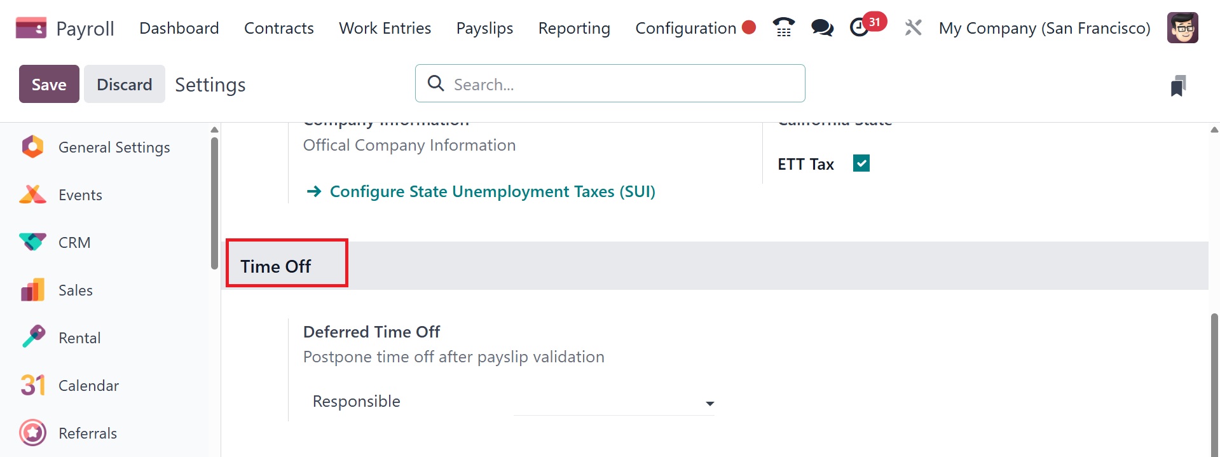Click the Save button
Viewport: 1220px width, 457px height.
[x=49, y=84]
